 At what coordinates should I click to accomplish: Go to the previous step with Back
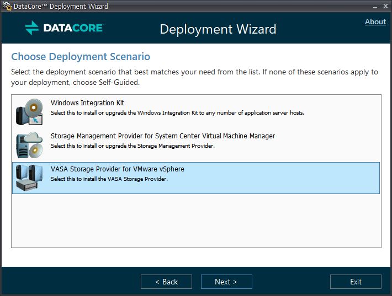pyautogui.click(x=166, y=282)
